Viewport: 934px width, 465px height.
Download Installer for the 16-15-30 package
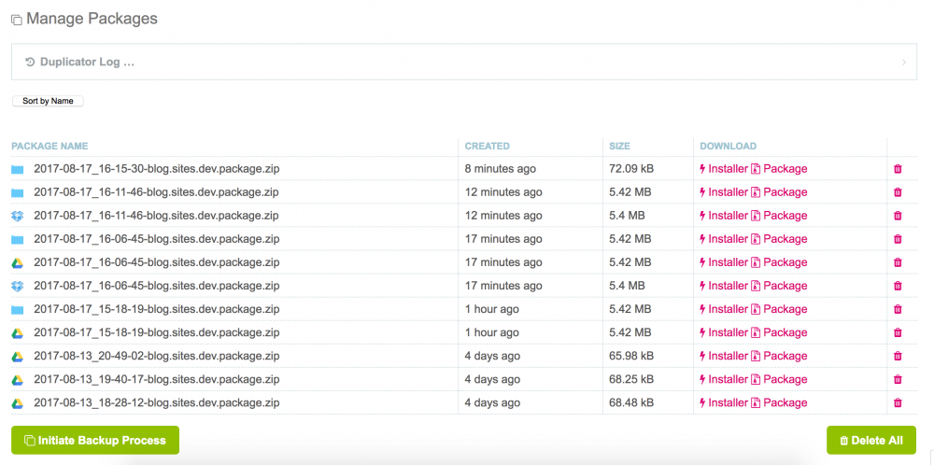pyautogui.click(x=723, y=168)
